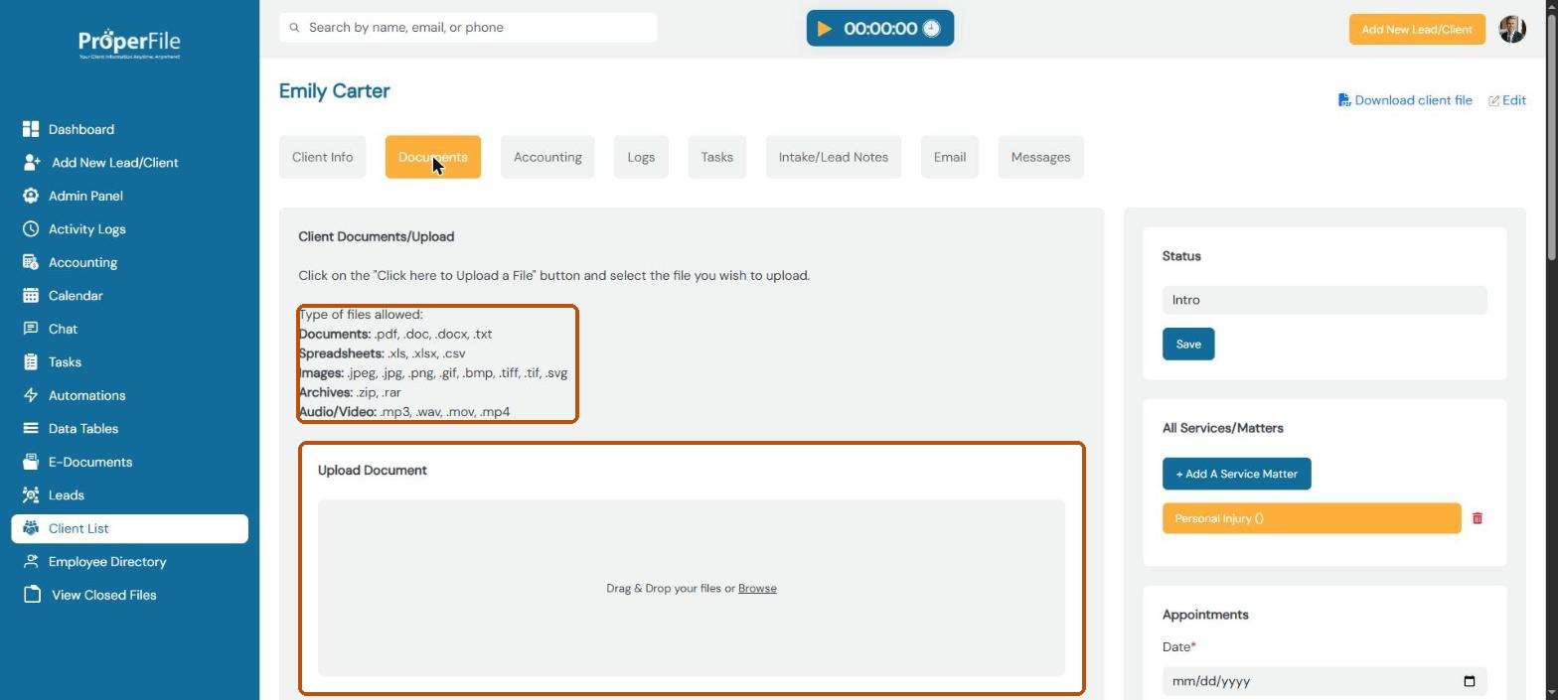1558x700 pixels.
Task: Click the Add New Lead/Client orange button
Action: coord(1417,29)
